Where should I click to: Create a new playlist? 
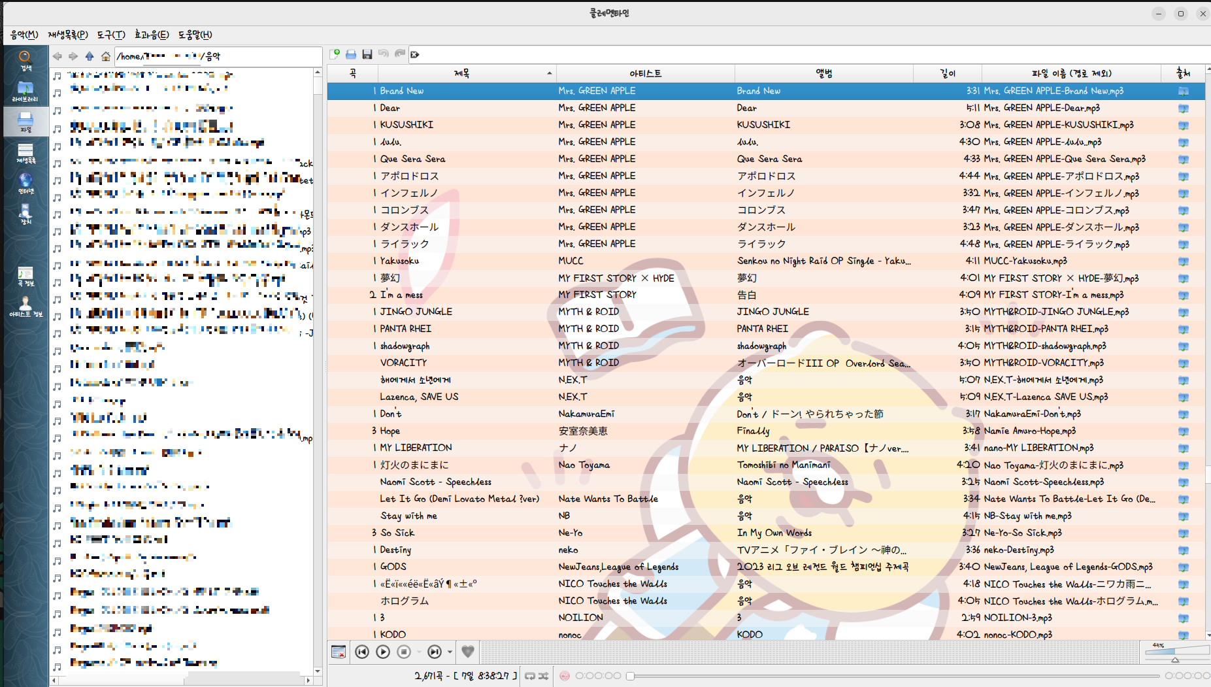[x=335, y=54]
